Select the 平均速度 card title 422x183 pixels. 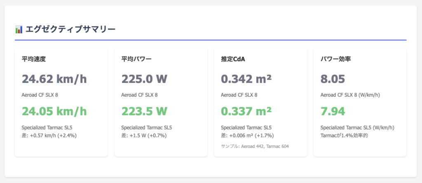(34, 59)
